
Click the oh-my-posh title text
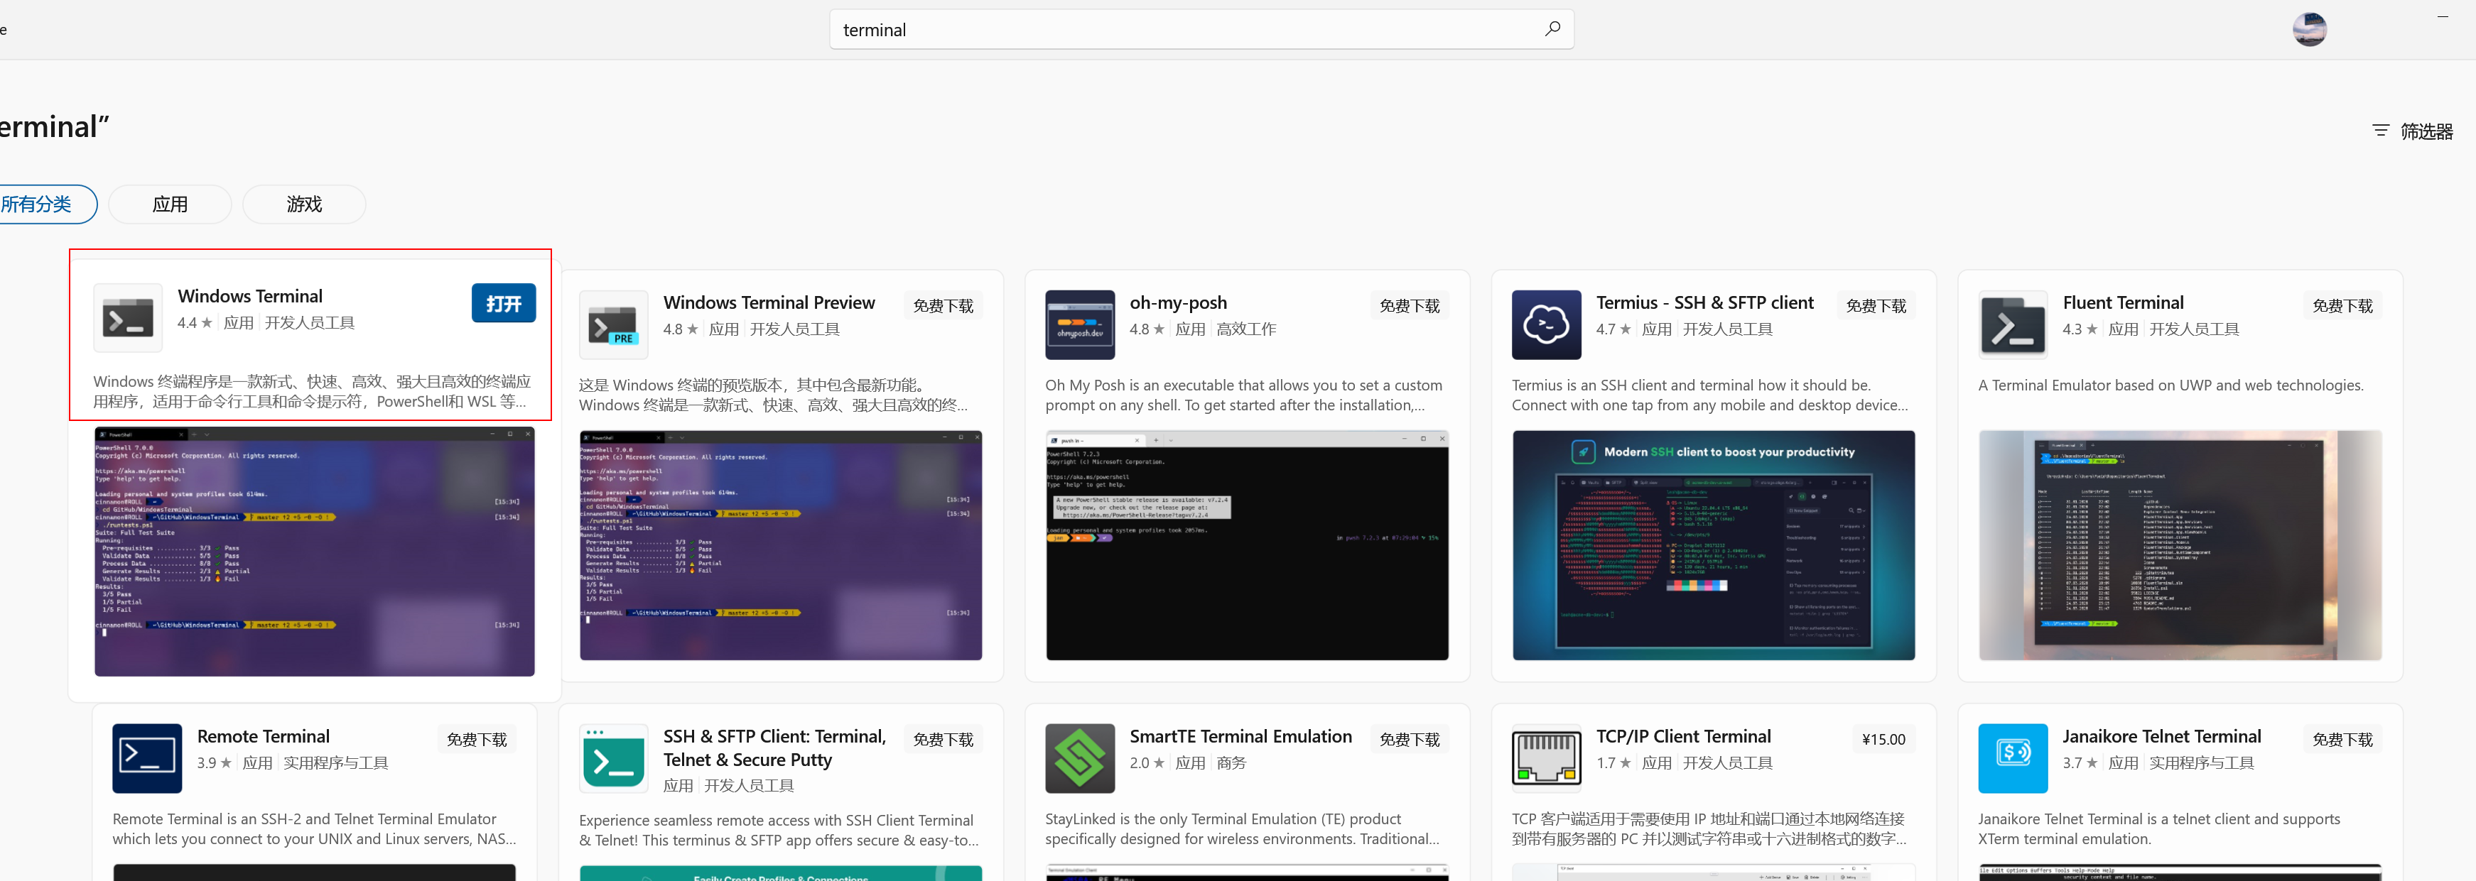point(1179,302)
